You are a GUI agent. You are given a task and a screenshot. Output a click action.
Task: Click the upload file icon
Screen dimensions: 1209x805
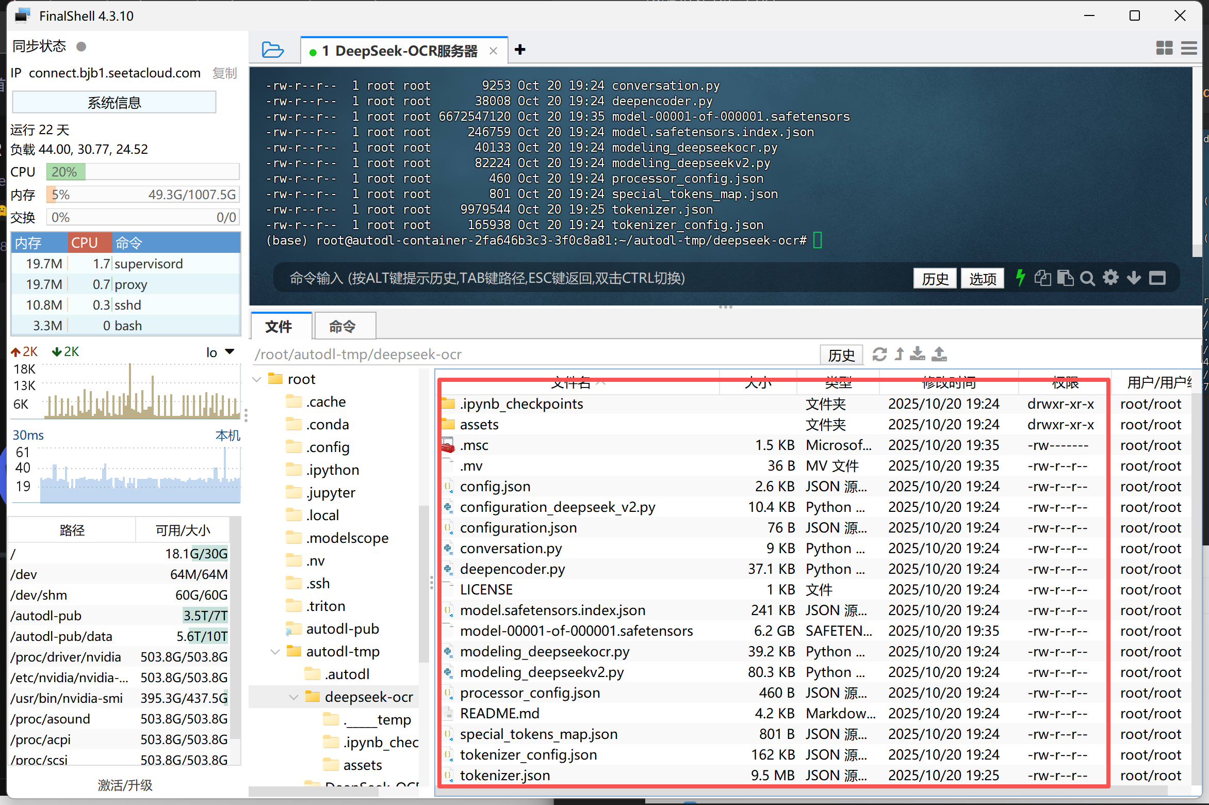tap(939, 355)
